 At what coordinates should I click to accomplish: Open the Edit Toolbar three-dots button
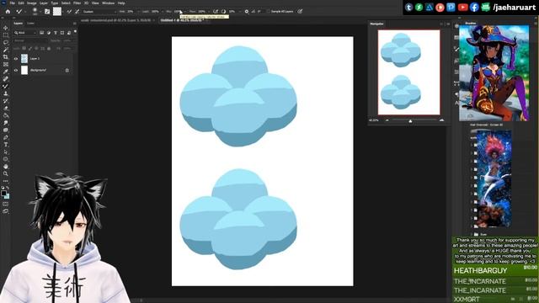[x=6, y=181]
